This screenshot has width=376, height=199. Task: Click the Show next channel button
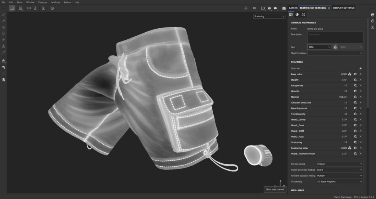[275, 189]
